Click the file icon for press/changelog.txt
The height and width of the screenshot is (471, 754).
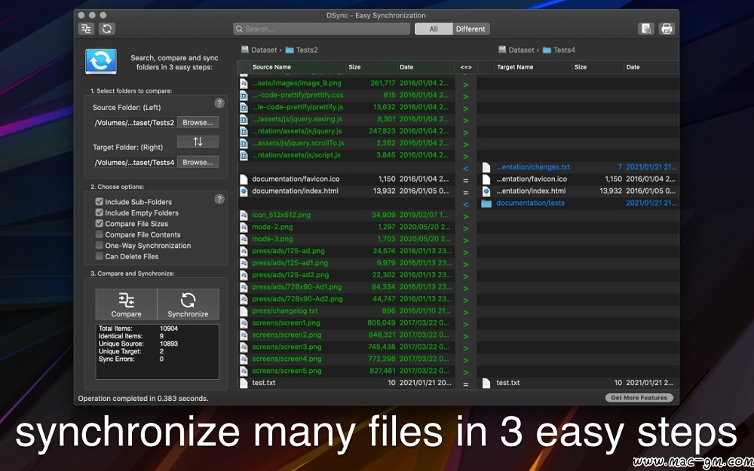pyautogui.click(x=244, y=311)
